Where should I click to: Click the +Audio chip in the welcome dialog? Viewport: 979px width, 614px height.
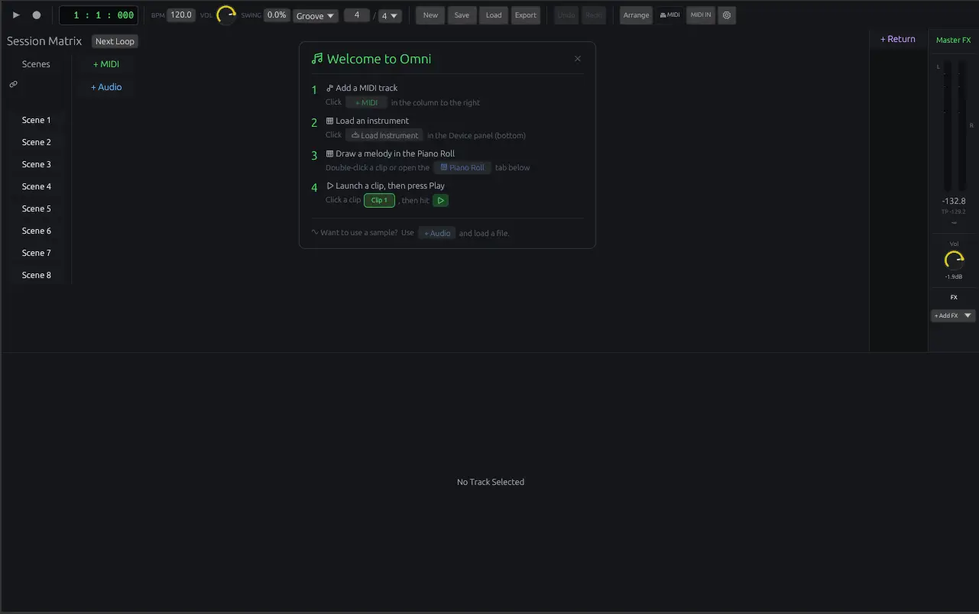click(437, 233)
